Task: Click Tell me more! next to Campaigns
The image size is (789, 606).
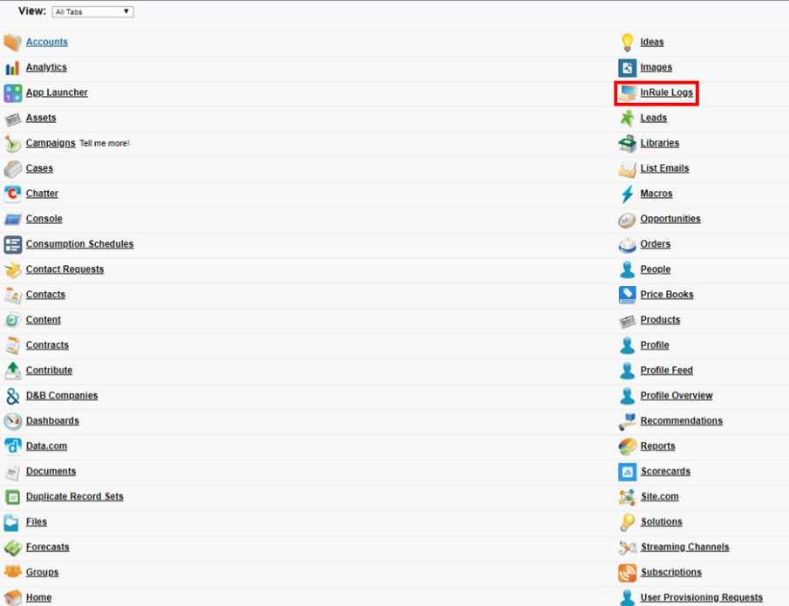Action: (104, 144)
